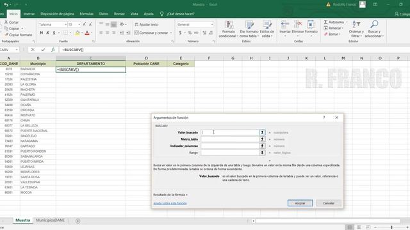The image size is (410, 230).
Task: Open the Insertar ribbon tab
Action: tap(29, 14)
